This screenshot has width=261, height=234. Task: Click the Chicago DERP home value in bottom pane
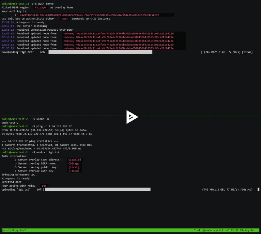[74, 163]
